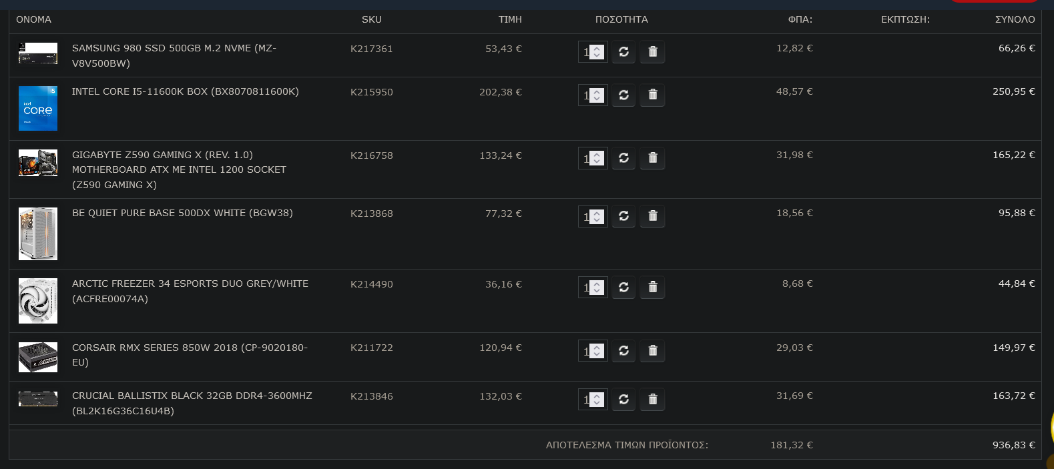Screen dimensions: 1054x469
Task: Select SKU K213846 text
Action: point(372,396)
